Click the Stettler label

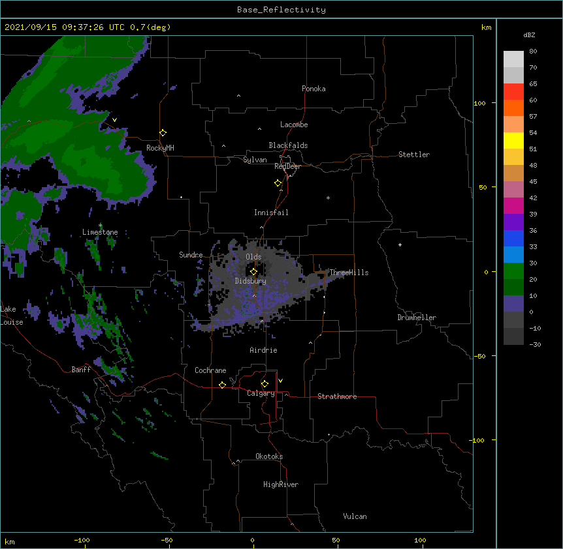click(x=414, y=155)
